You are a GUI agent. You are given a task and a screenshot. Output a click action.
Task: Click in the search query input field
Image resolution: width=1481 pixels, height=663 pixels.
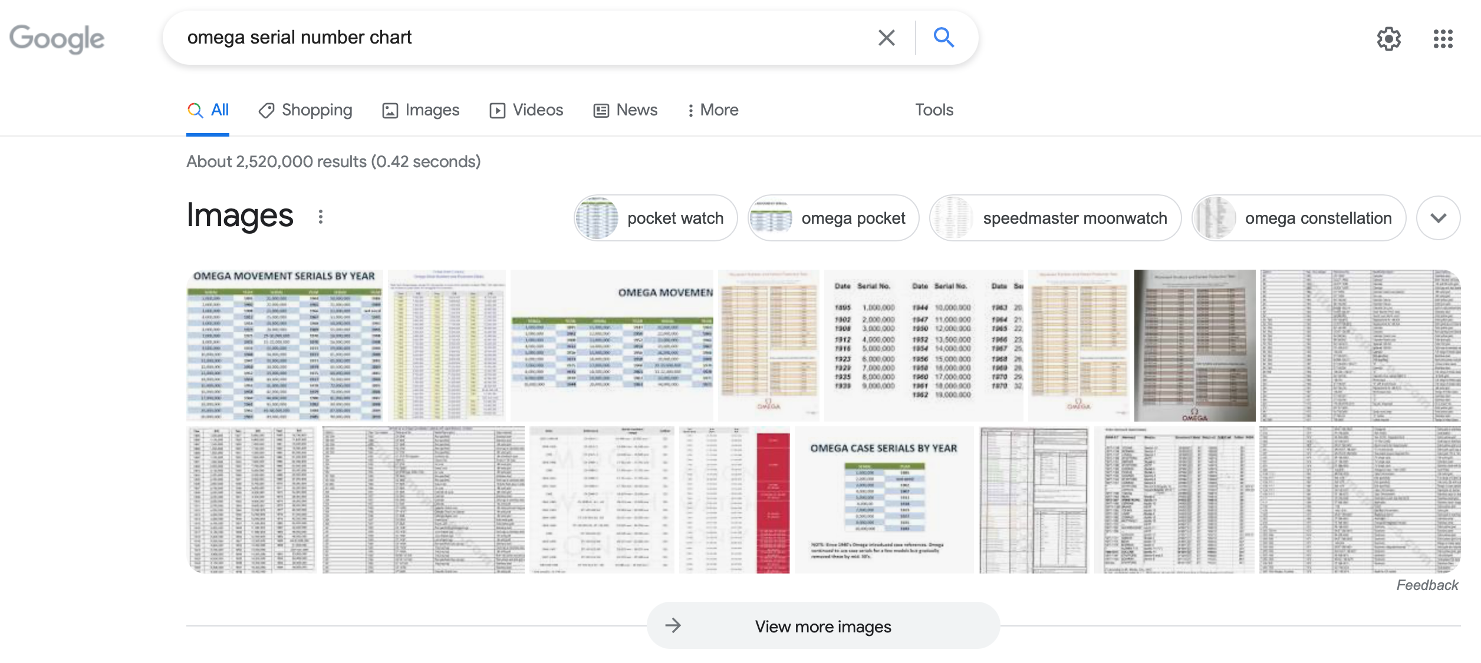coord(519,38)
